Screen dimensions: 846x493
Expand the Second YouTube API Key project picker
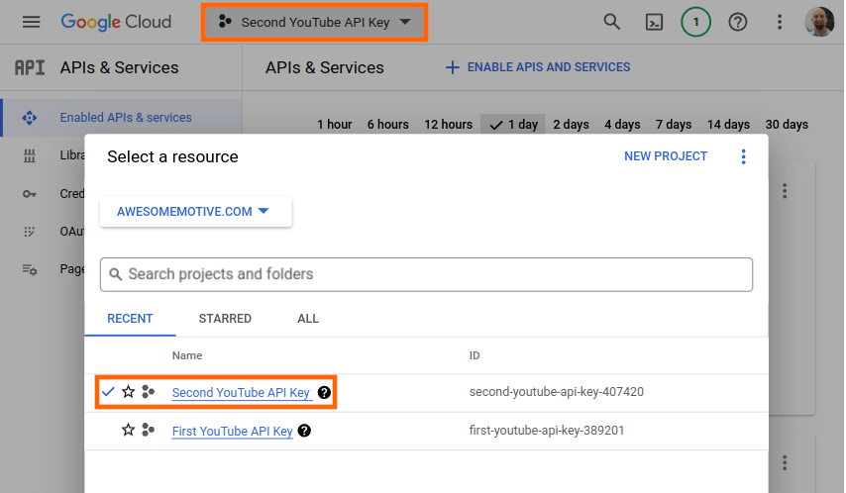[315, 22]
